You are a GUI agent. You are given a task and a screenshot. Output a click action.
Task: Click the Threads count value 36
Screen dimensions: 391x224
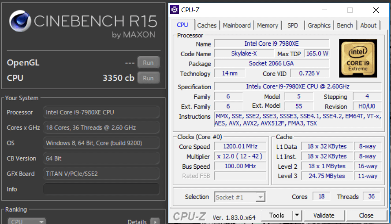point(371,196)
